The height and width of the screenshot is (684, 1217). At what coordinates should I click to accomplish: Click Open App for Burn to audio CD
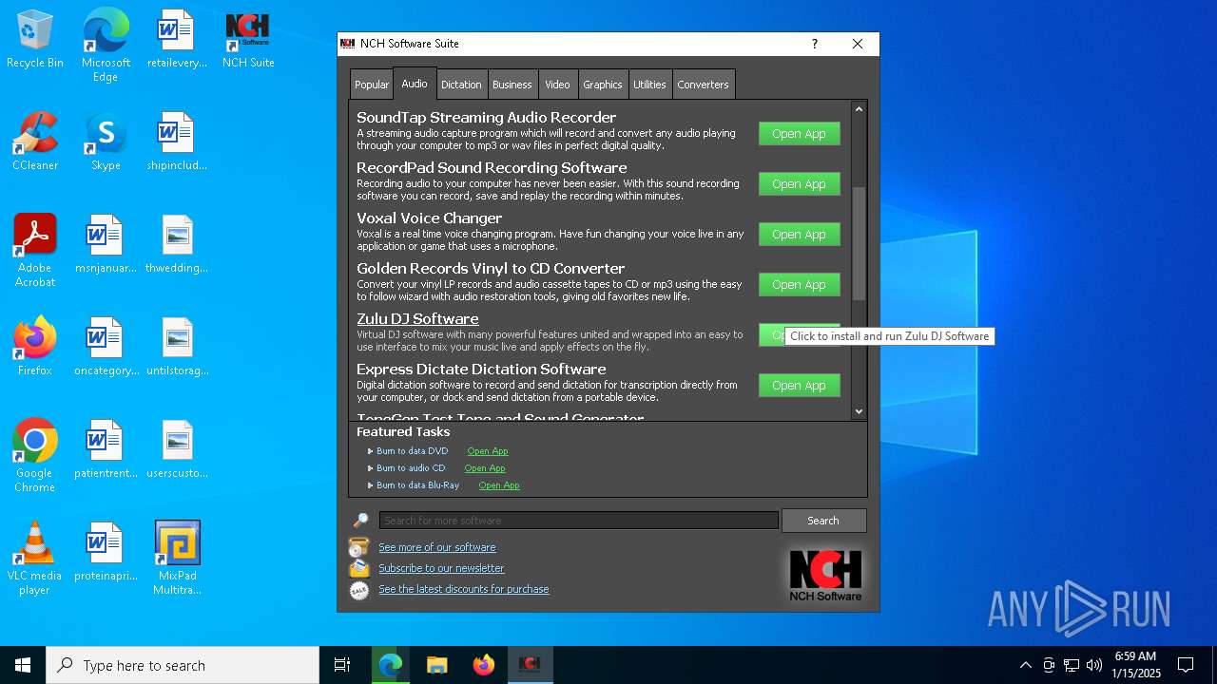485,468
